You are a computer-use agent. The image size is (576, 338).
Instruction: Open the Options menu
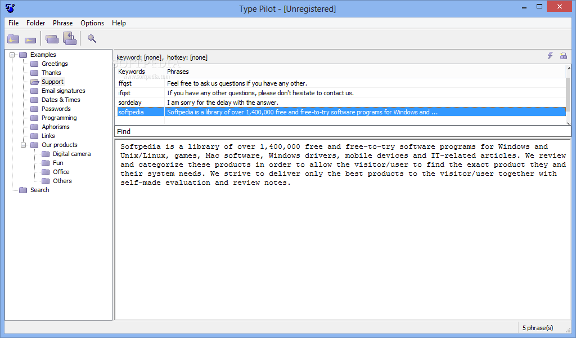pyautogui.click(x=92, y=23)
